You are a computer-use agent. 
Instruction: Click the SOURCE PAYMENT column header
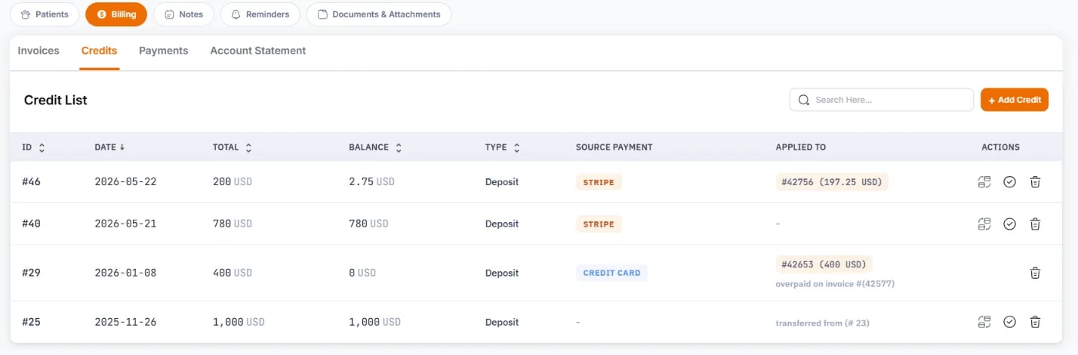614,147
